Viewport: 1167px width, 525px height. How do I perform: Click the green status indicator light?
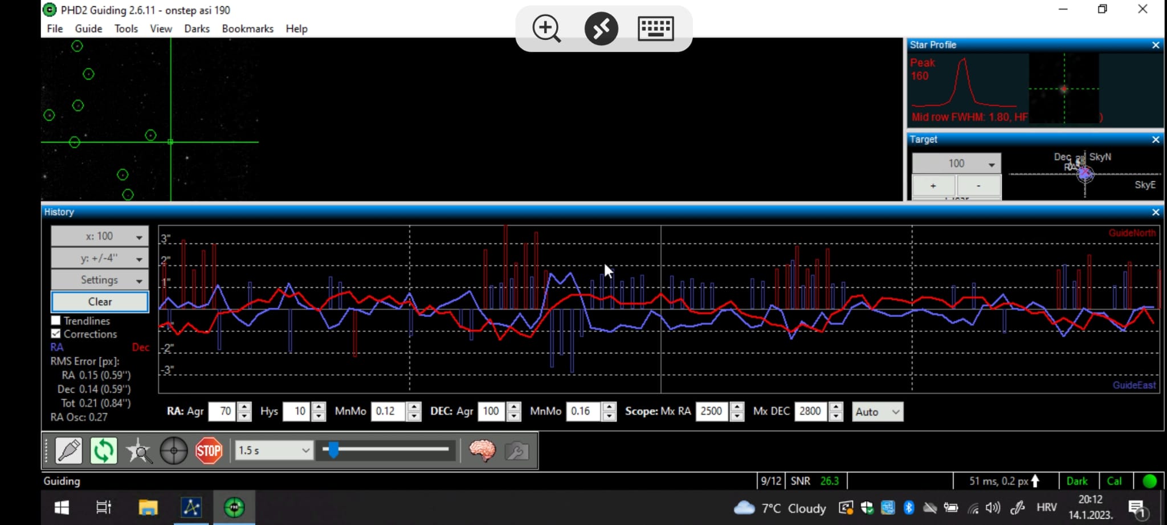1149,481
